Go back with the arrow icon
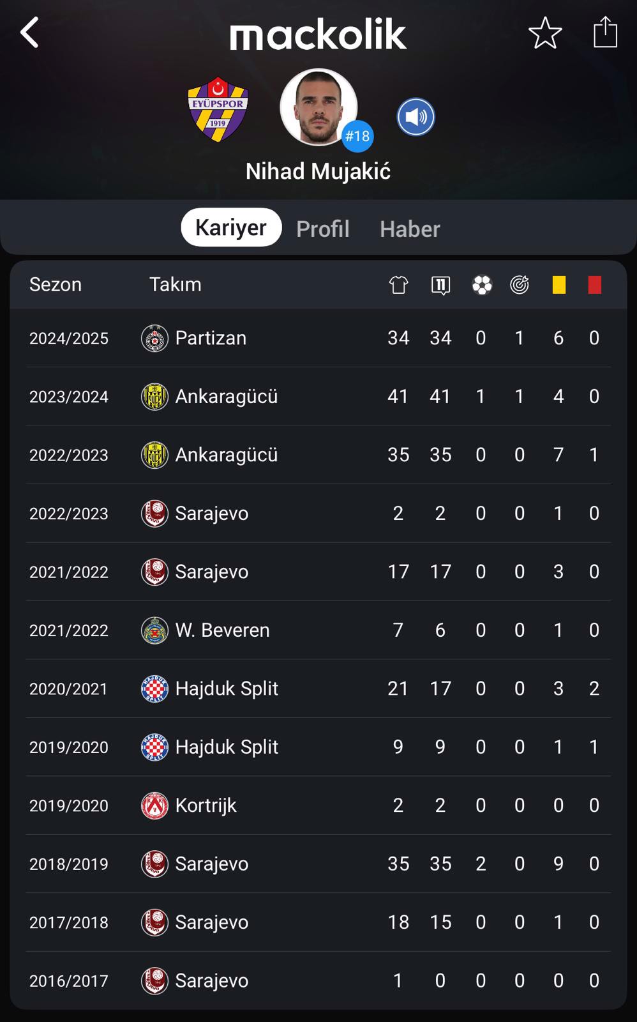Screen dimensions: 637x1022 point(29,33)
